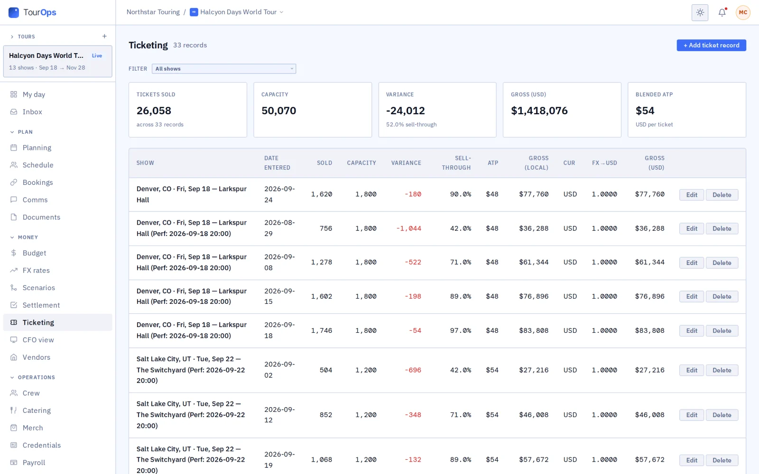Open Credentials in the sidebar
Image resolution: width=759 pixels, height=474 pixels.
[58, 445]
